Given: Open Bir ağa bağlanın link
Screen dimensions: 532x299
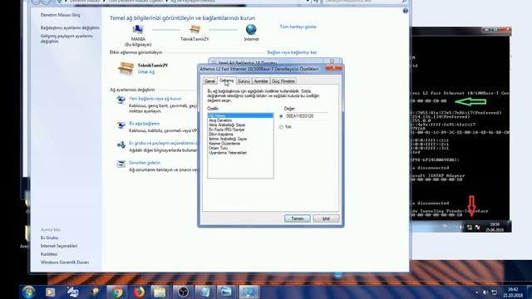Looking at the screenshot, I should pos(144,124).
